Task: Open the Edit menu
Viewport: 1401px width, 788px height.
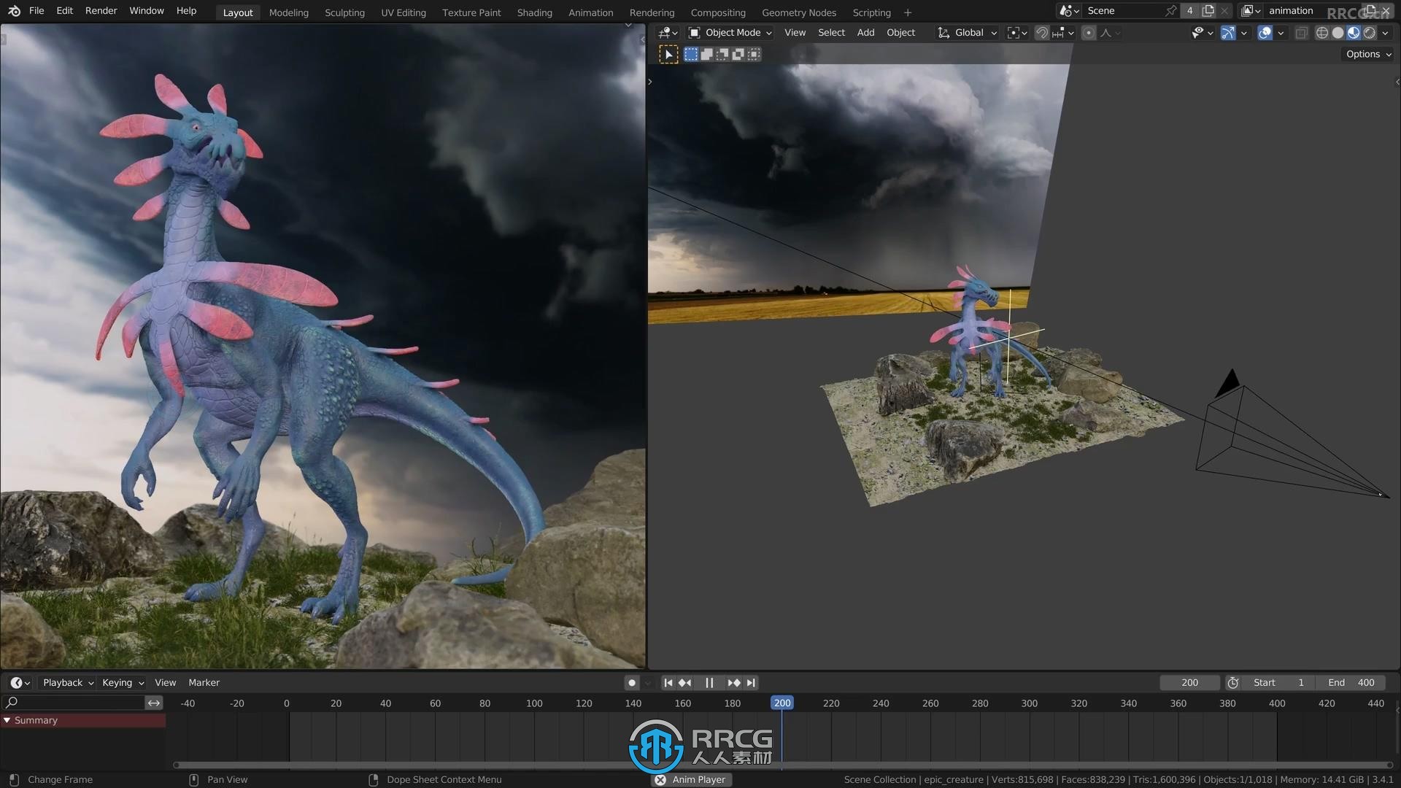Action: click(64, 11)
